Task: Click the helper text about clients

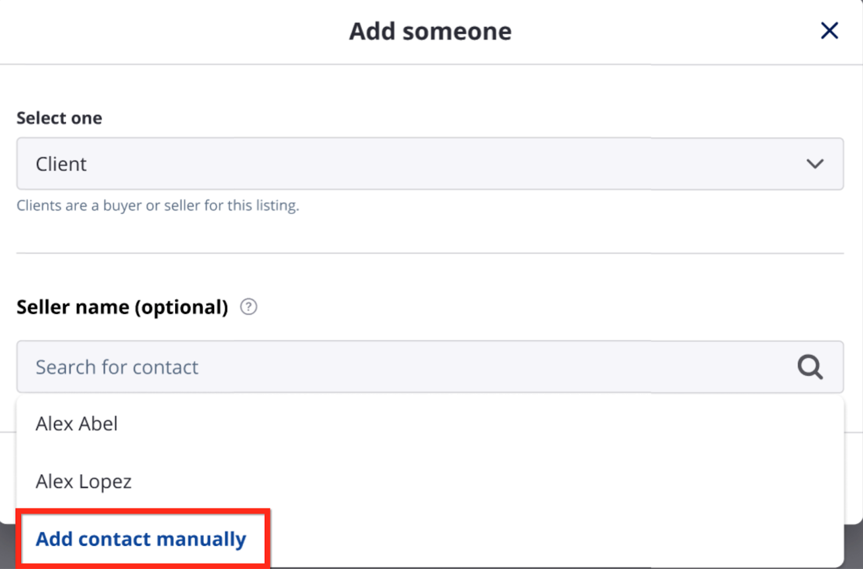Action: click(x=157, y=205)
